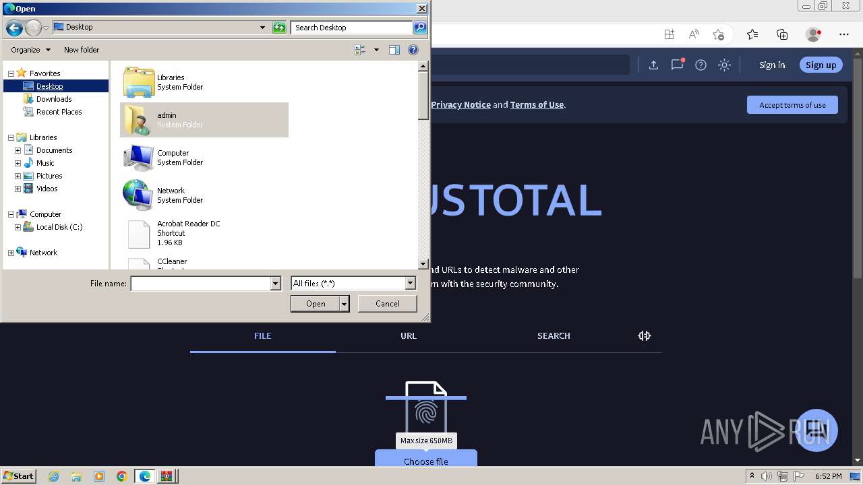Select the Computer system folder in list
The width and height of the screenshot is (863, 485).
pos(204,158)
